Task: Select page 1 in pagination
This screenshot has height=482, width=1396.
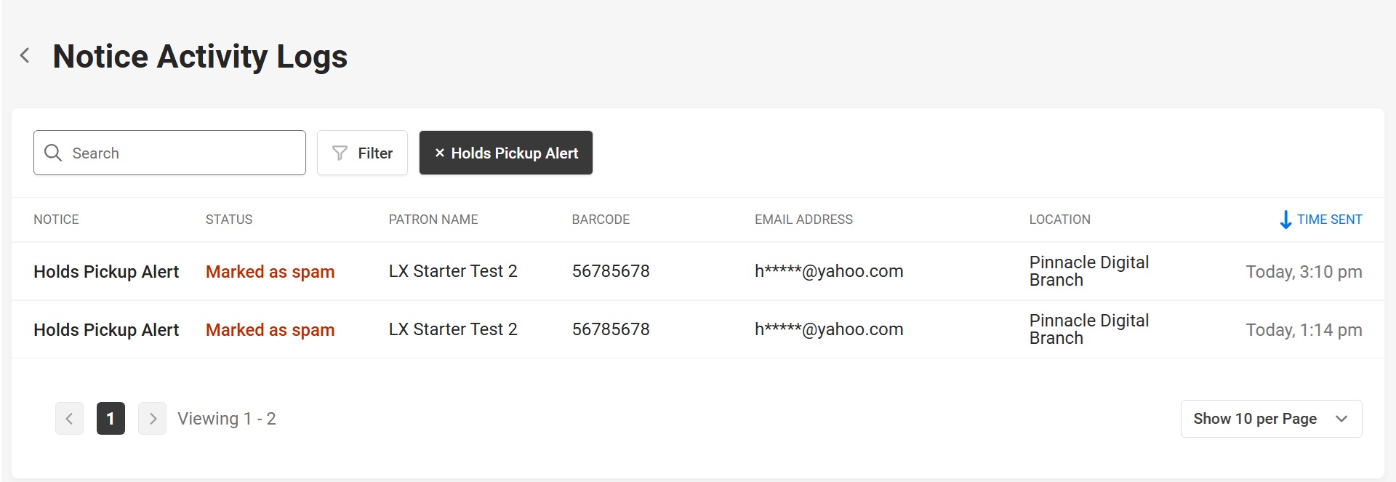Action: 111,419
